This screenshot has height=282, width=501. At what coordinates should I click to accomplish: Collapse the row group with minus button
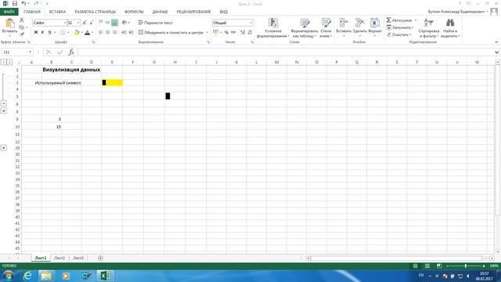(x=3, y=103)
